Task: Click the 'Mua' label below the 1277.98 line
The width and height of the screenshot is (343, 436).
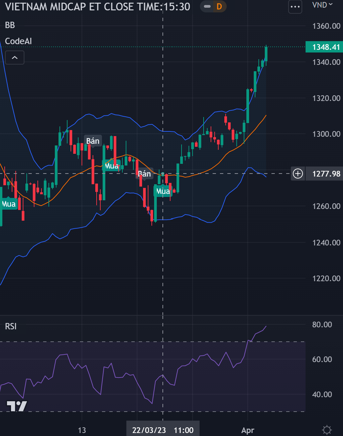Action: pyautogui.click(x=163, y=191)
